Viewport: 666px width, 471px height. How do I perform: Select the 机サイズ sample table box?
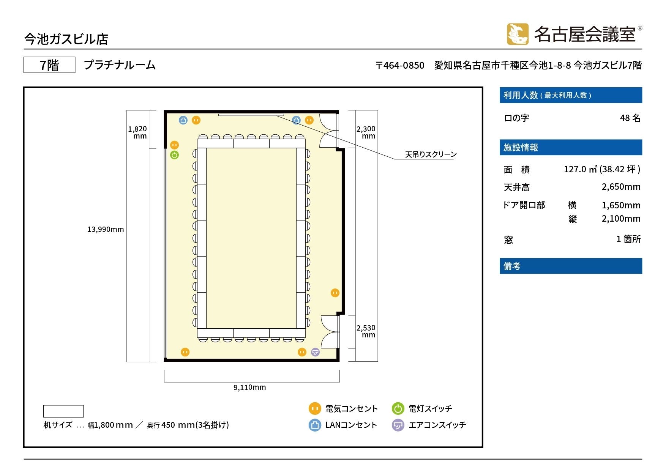[x=63, y=411]
